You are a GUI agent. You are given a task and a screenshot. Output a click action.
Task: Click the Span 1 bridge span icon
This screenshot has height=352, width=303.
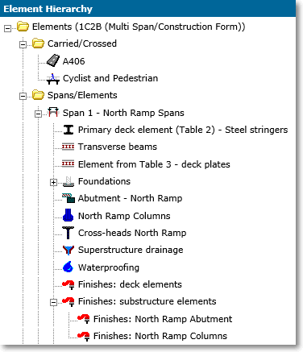53,112
